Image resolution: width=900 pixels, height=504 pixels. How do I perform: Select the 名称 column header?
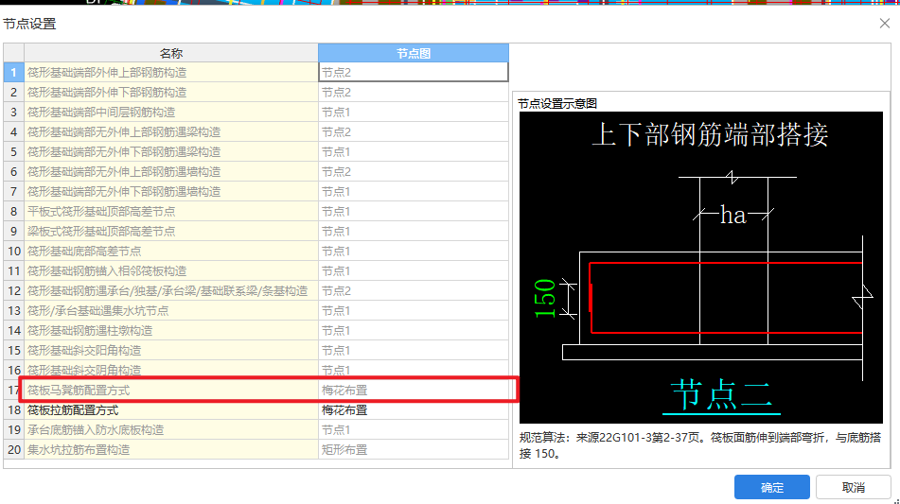pyautogui.click(x=171, y=53)
